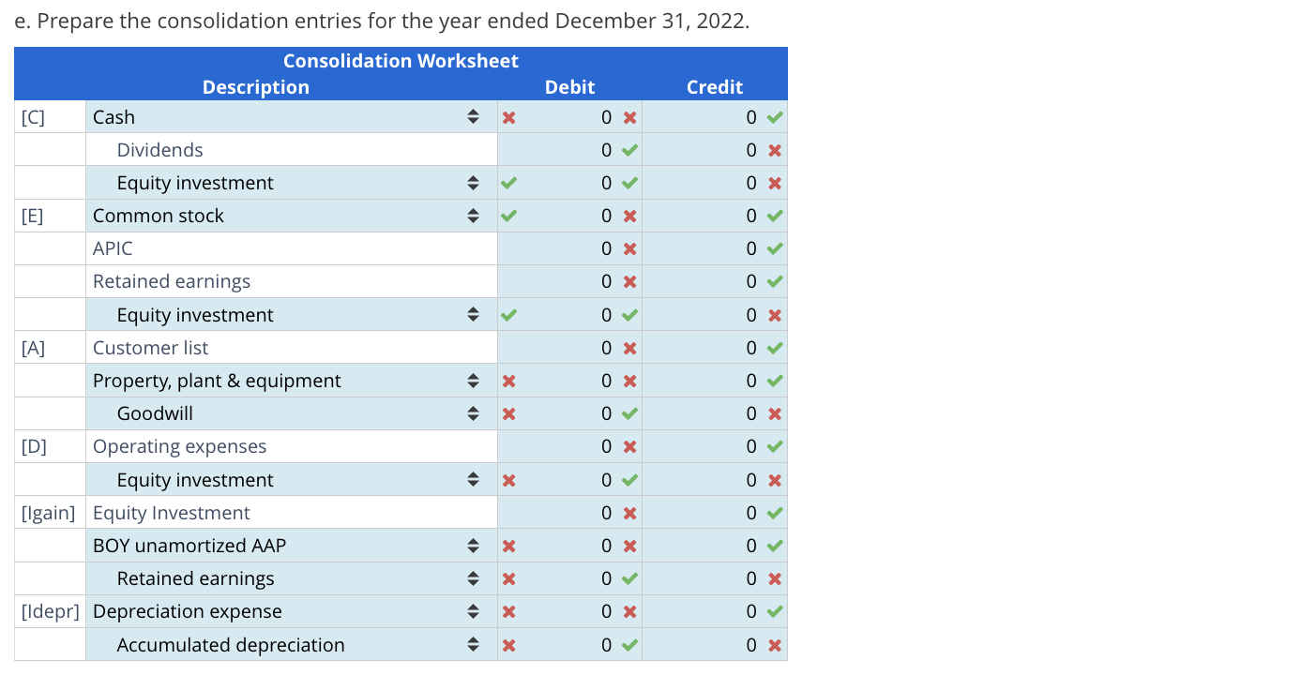This screenshot has width=1302, height=690.
Task: Open the Retained earnings account selector
Action: (x=473, y=577)
